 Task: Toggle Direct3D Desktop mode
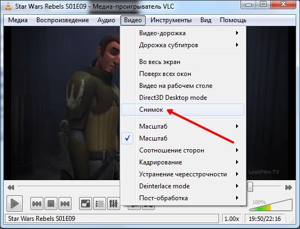click(x=182, y=98)
